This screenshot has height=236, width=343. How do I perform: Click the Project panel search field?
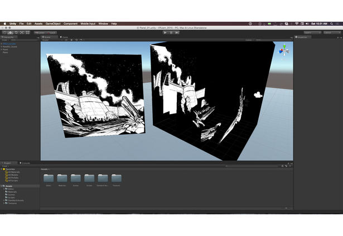click(252, 166)
